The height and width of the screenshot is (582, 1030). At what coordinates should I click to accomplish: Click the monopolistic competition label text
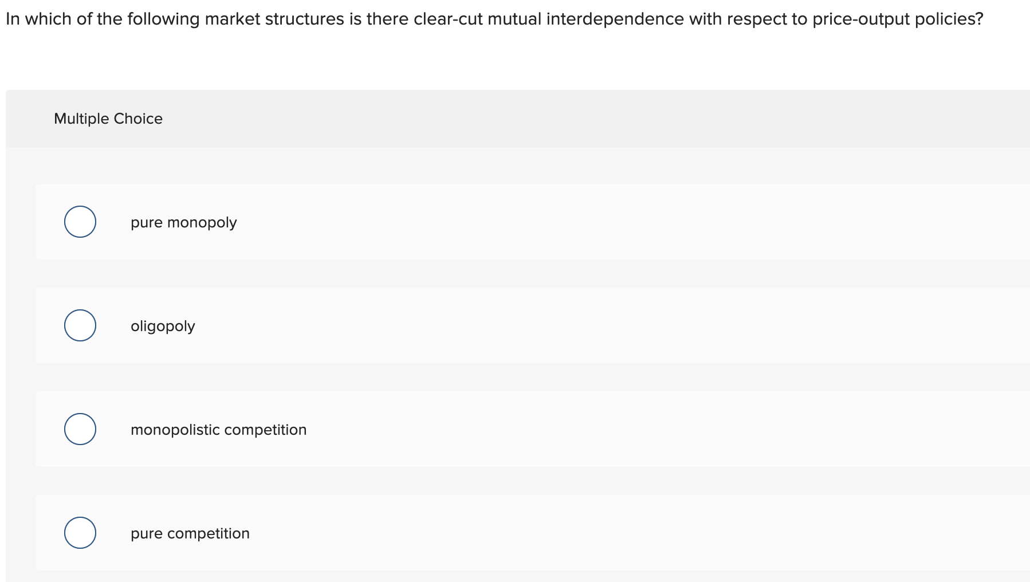coord(218,429)
